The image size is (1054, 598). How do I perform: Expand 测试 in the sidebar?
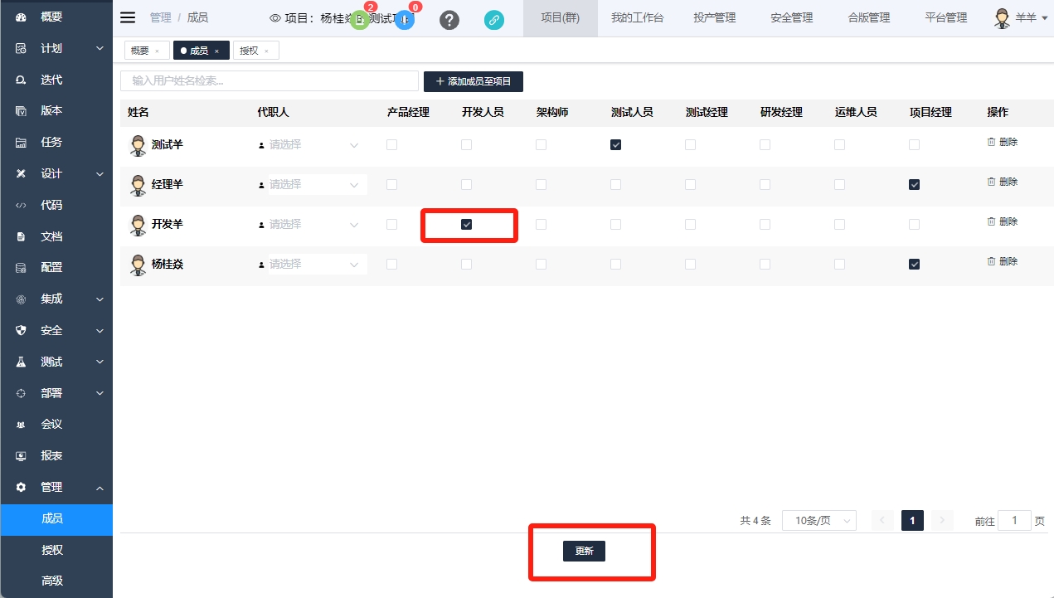(56, 362)
